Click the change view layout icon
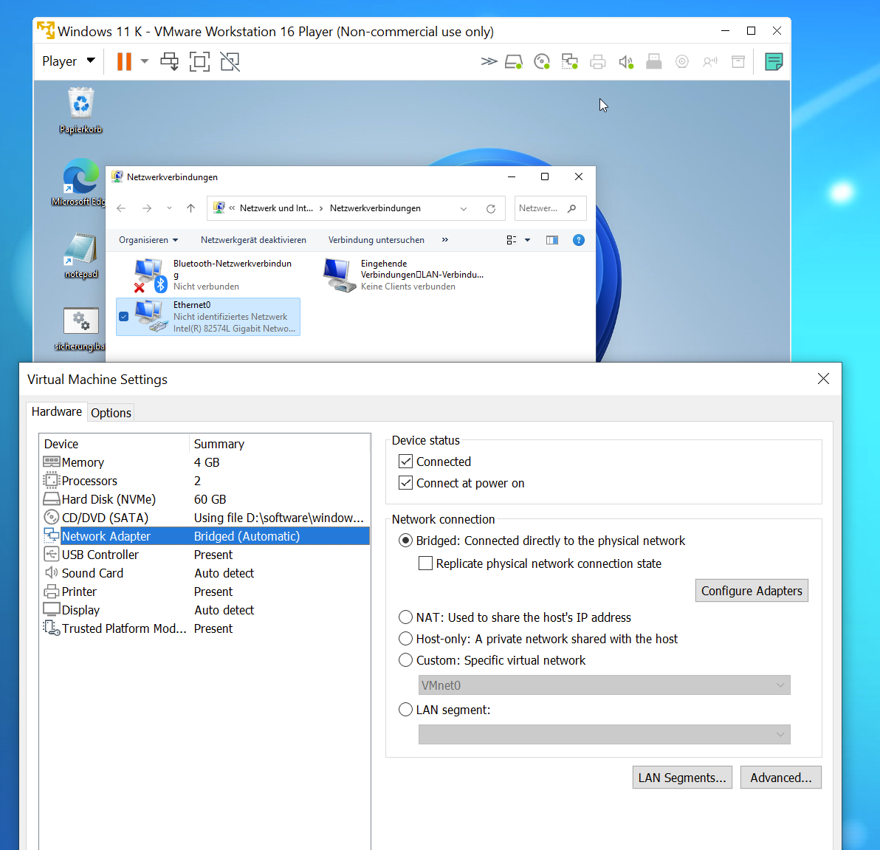 pos(512,240)
